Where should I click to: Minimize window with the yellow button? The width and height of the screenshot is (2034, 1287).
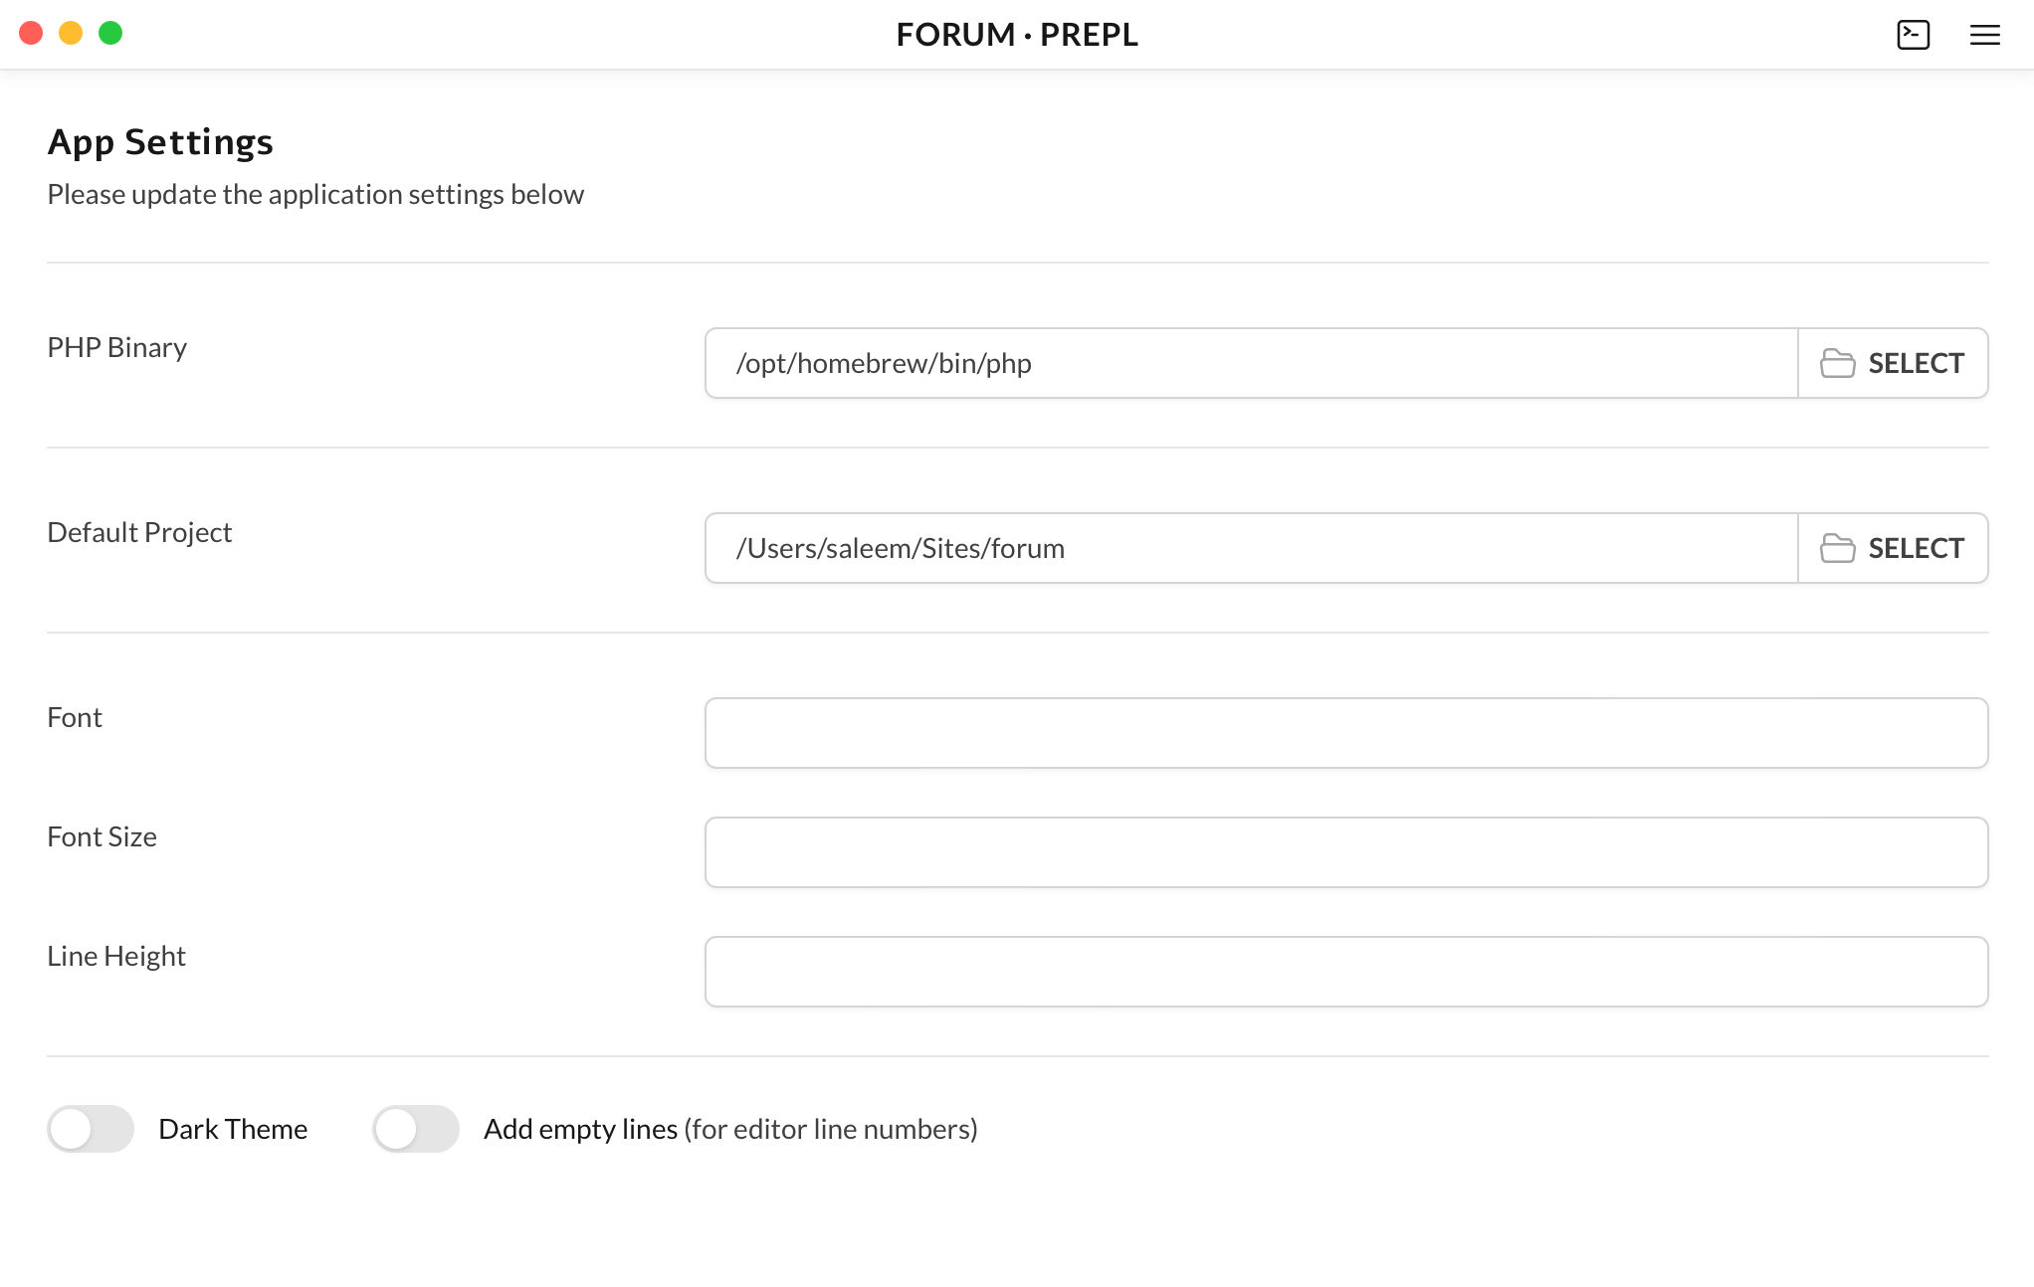pyautogui.click(x=71, y=34)
